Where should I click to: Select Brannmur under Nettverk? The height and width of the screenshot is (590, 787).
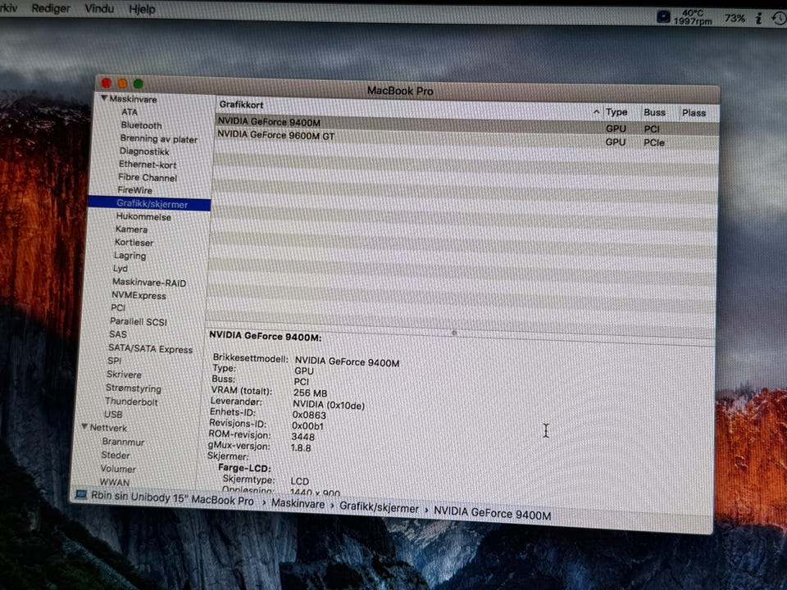(x=123, y=442)
